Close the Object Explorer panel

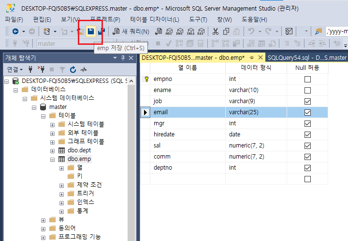[131, 58]
